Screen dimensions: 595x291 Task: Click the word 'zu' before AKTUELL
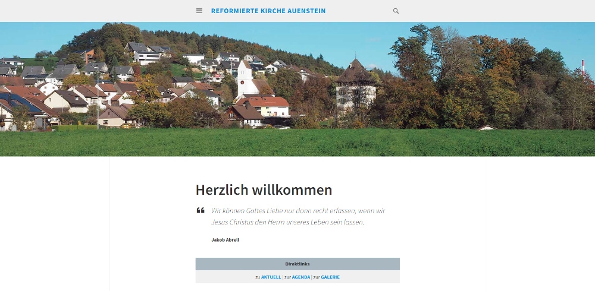point(258,277)
